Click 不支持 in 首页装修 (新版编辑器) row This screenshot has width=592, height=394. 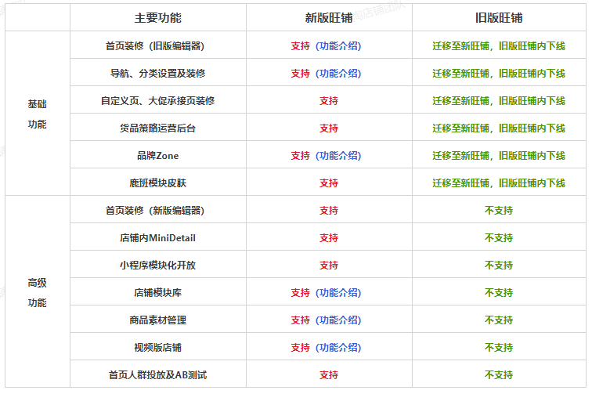coord(499,211)
